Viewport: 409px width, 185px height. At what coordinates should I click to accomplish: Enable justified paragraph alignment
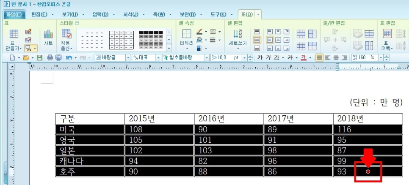pos(319,58)
